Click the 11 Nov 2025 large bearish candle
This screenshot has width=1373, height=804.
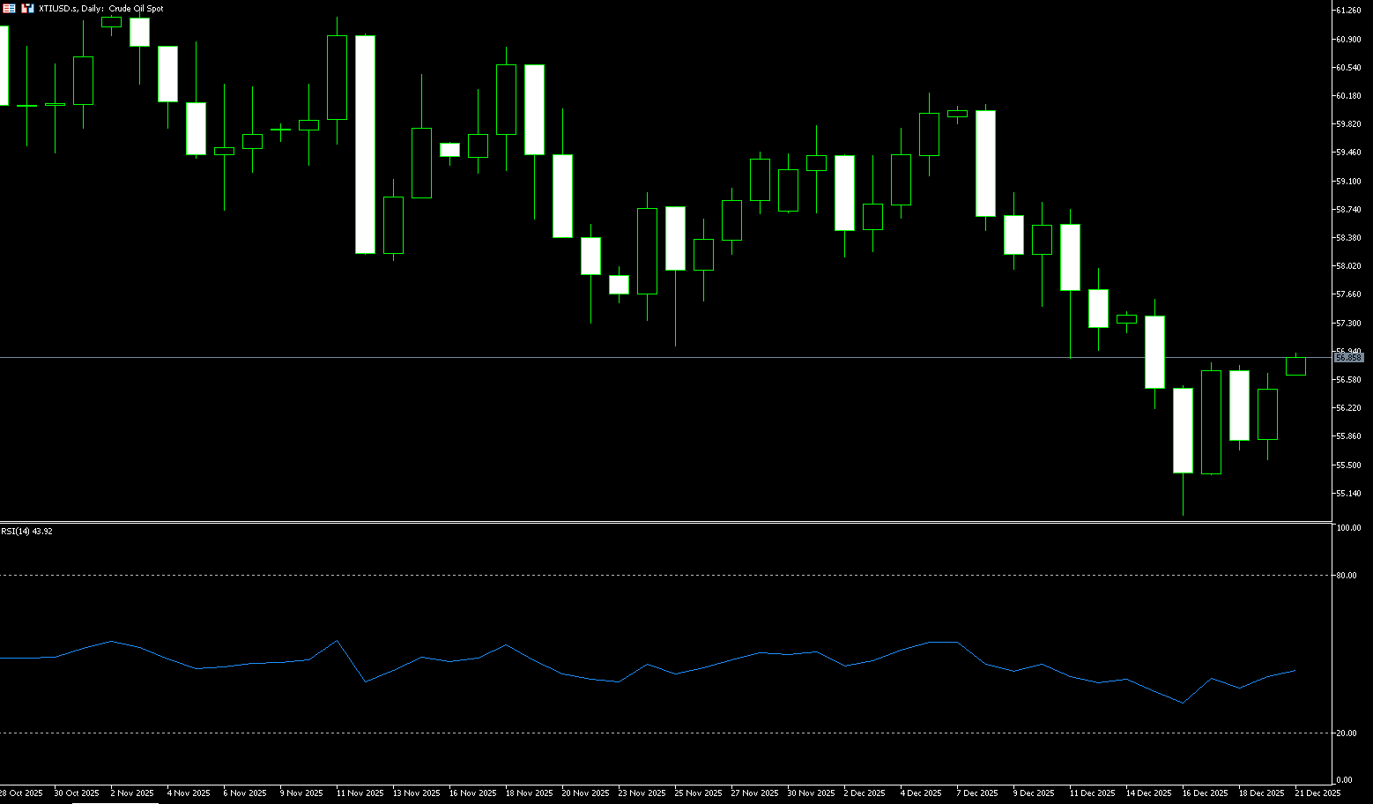[x=365, y=145]
